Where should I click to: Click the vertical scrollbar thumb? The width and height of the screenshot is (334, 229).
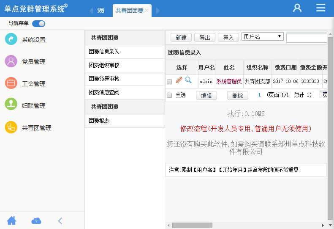point(330,128)
